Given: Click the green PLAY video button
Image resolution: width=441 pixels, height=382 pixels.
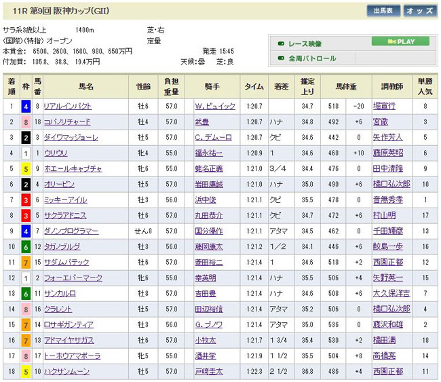Looking at the screenshot, I should [x=400, y=41].
